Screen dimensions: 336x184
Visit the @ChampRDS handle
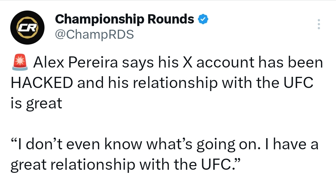pos(95,34)
